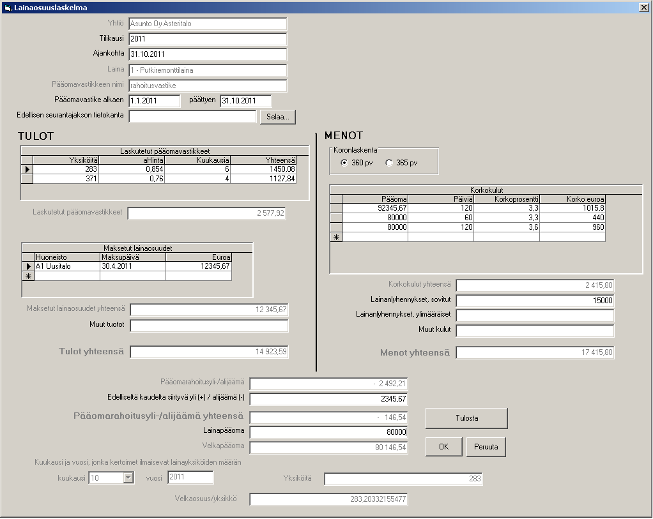Viewport: 653px width, 519px height.
Task: Click the Päiviä column header
Action: click(441, 199)
